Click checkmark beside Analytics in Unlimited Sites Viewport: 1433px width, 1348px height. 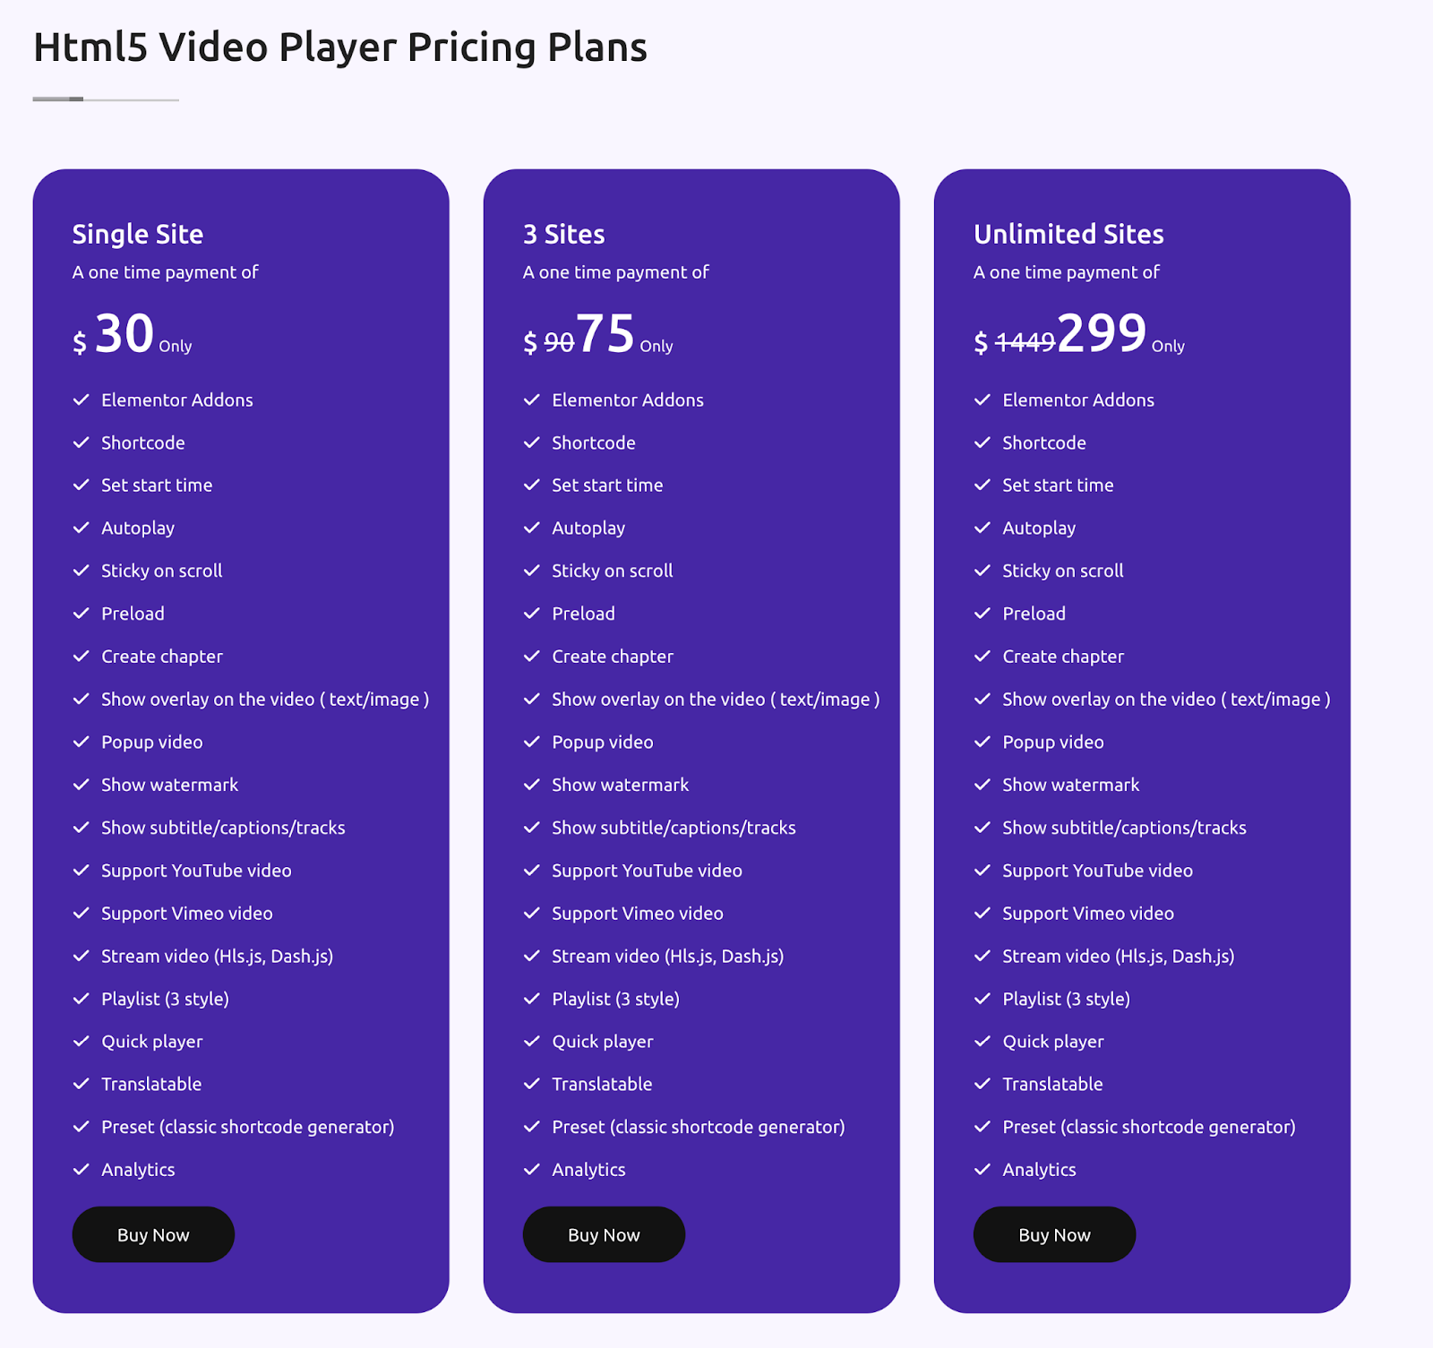coord(983,1169)
